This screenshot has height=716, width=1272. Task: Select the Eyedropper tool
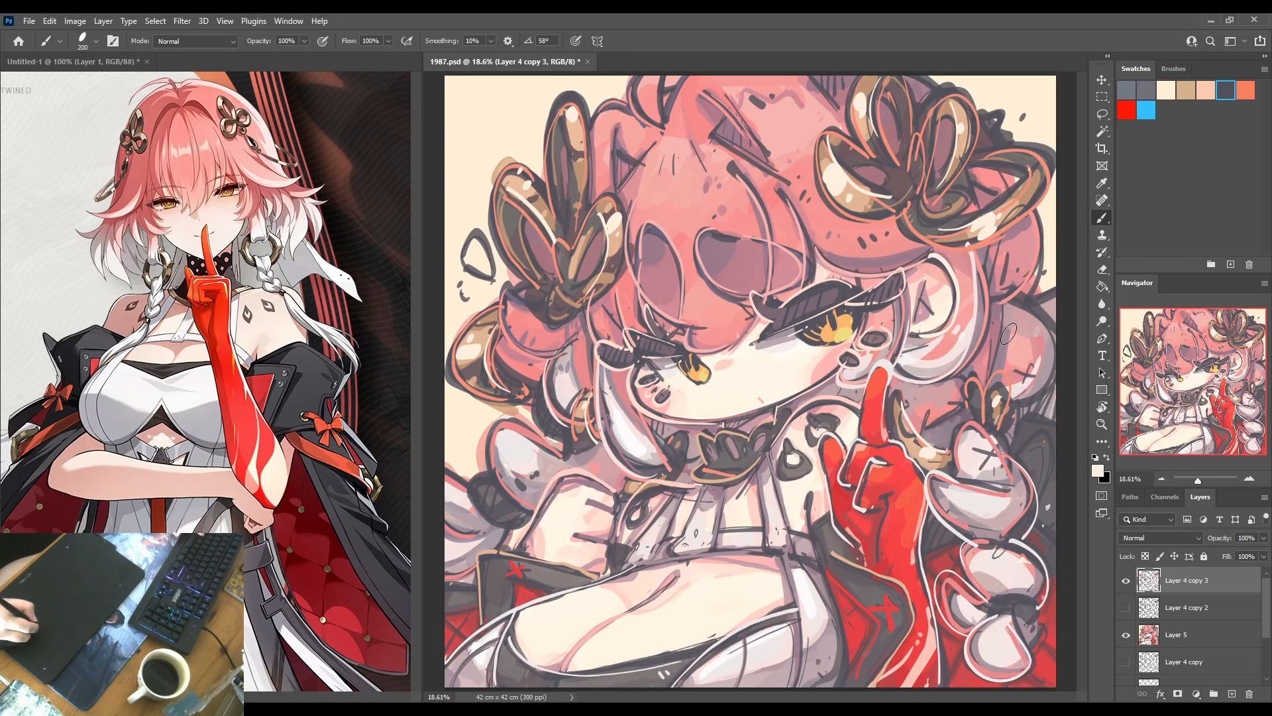[x=1102, y=184]
